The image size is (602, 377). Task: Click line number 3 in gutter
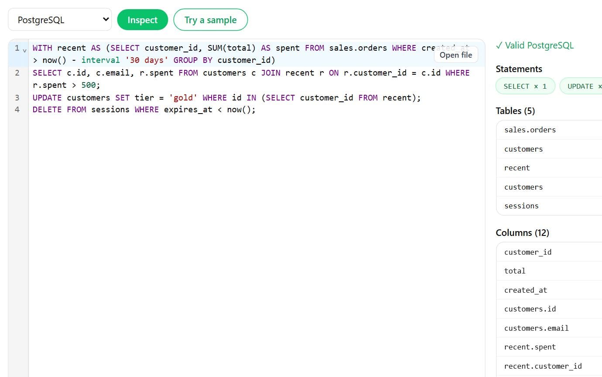[17, 97]
